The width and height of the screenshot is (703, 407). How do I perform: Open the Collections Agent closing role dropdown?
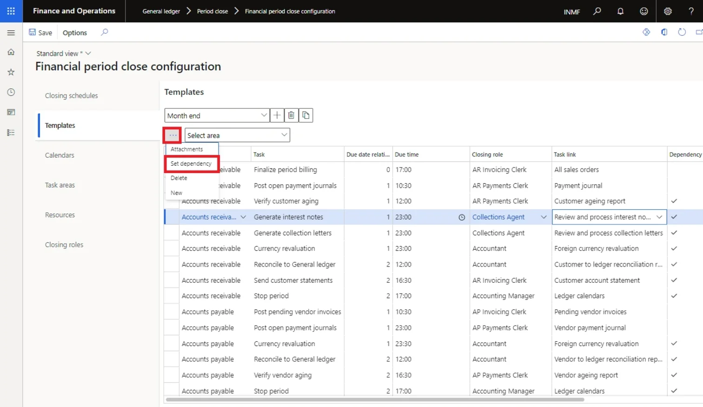click(544, 217)
